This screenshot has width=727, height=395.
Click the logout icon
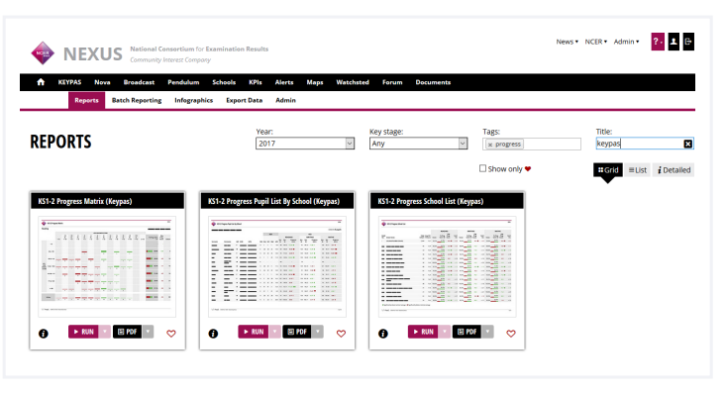(688, 42)
